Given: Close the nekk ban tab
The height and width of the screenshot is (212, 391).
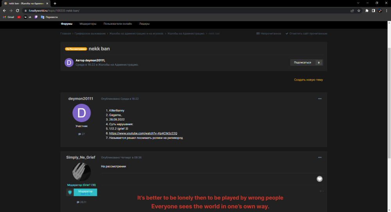Looking at the screenshot, I should [47, 4].
